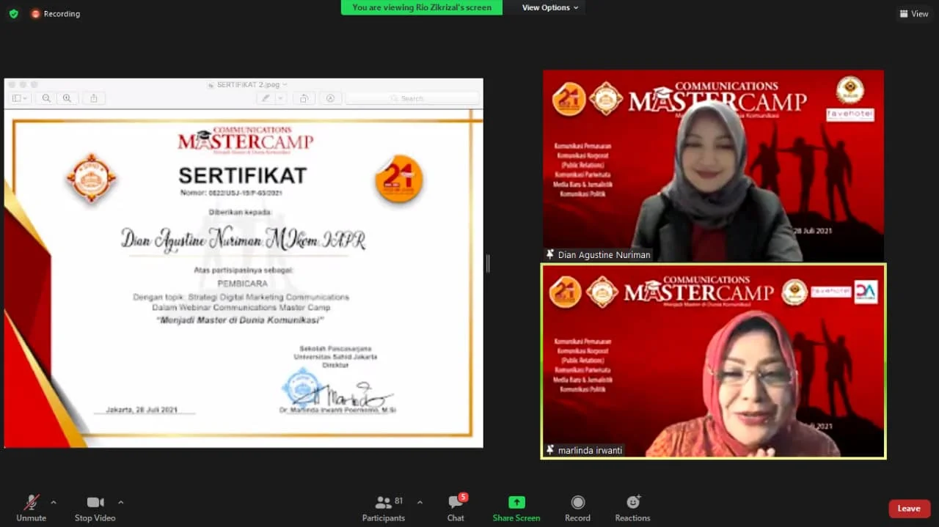Select Dian Agustine Nuriman video tile
The image size is (939, 527).
[x=713, y=166]
